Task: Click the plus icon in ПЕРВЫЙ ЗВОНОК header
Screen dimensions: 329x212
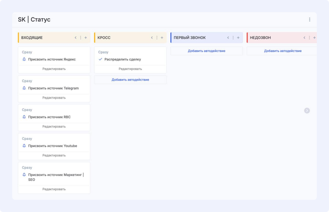Action: point(238,38)
